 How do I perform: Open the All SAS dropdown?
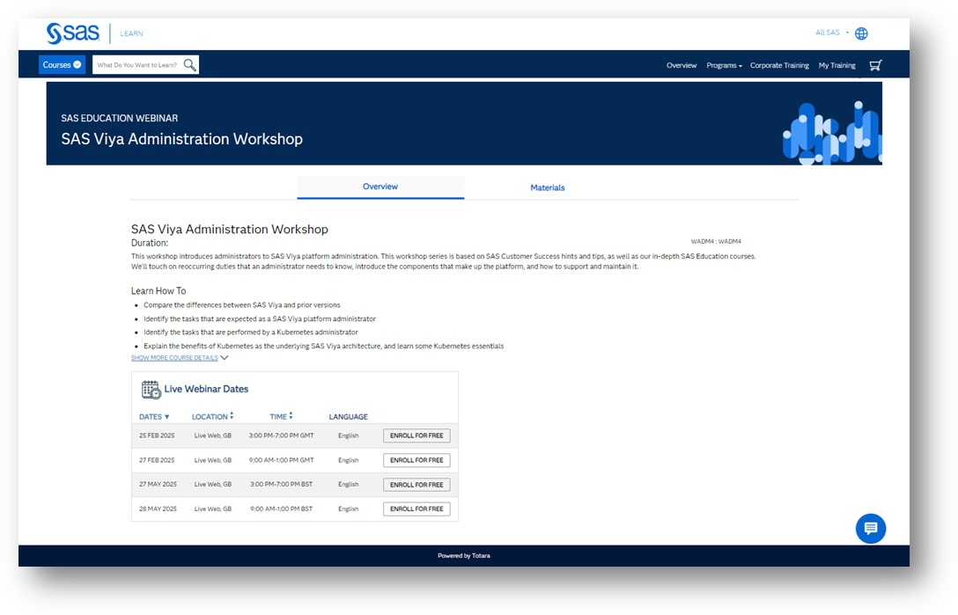[829, 33]
